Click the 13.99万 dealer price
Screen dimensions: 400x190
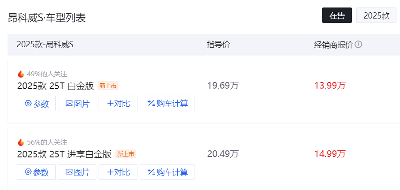pos(330,86)
